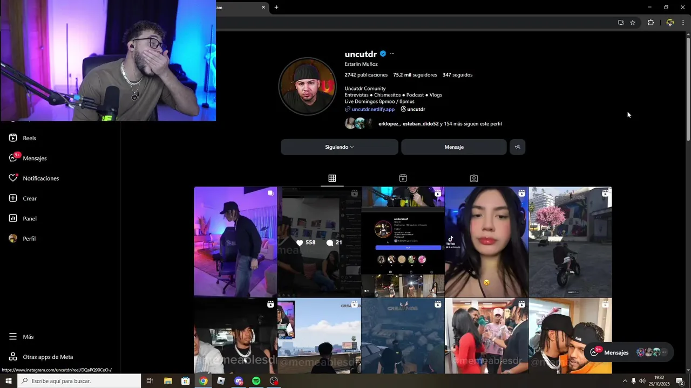Open the GTA city skyline reel in second row
Screen dimensions: 691x388
click(319, 336)
